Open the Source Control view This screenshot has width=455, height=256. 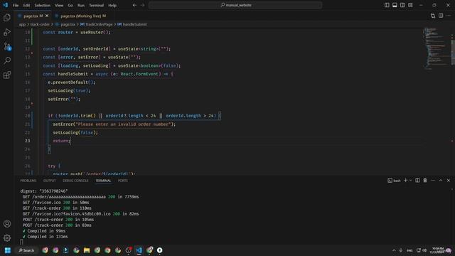7,46
